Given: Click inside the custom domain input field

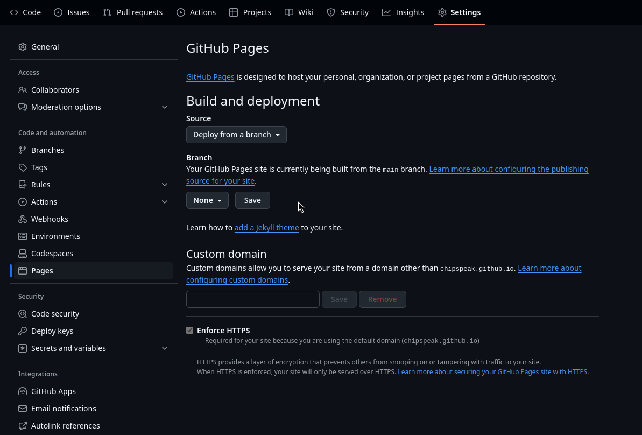Looking at the screenshot, I should 252,299.
